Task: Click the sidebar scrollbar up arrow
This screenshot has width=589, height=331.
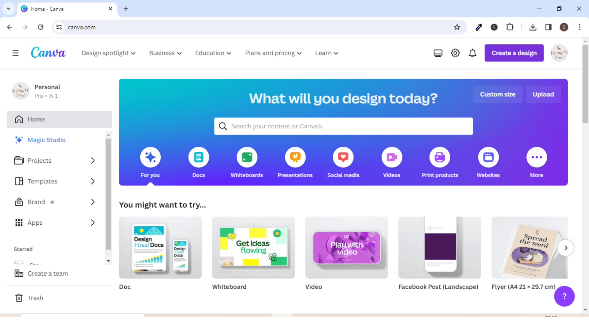Action: 108,135
